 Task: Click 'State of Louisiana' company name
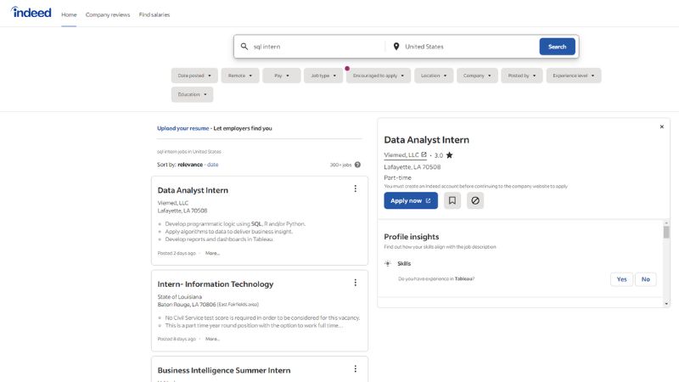(x=180, y=296)
